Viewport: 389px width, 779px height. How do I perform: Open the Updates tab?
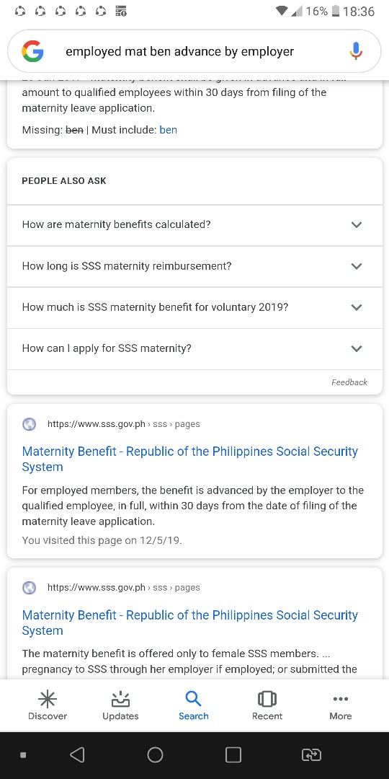coord(120,706)
